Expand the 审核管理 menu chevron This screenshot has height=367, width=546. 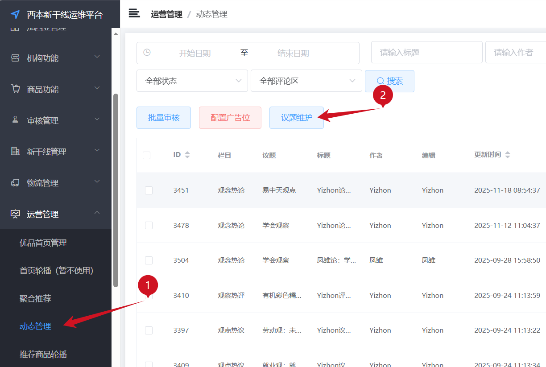tap(97, 119)
